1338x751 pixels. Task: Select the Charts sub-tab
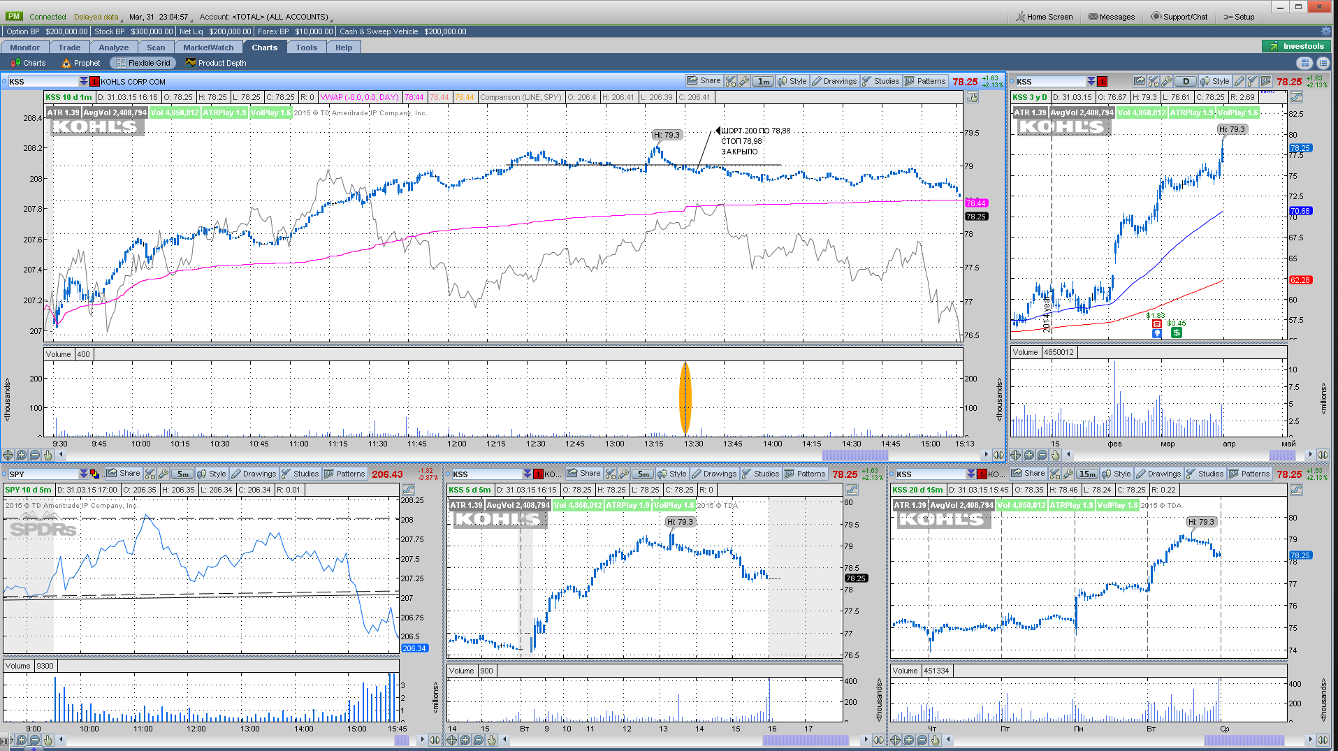[x=28, y=63]
